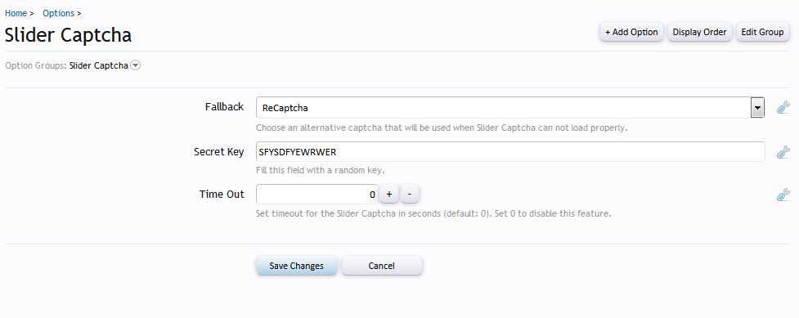Open the edit icon beside the Fallback option

click(783, 108)
